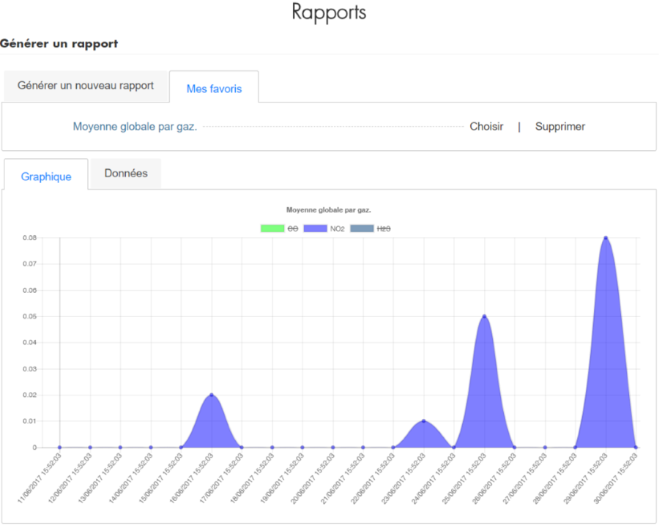
Task: Click the data point at 19/06/2017
Action: (302, 448)
